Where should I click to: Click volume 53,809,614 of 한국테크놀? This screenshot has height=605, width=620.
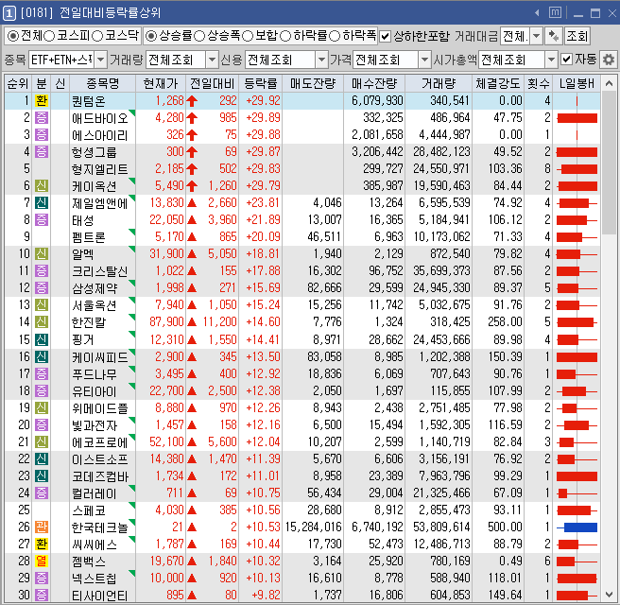point(441,527)
